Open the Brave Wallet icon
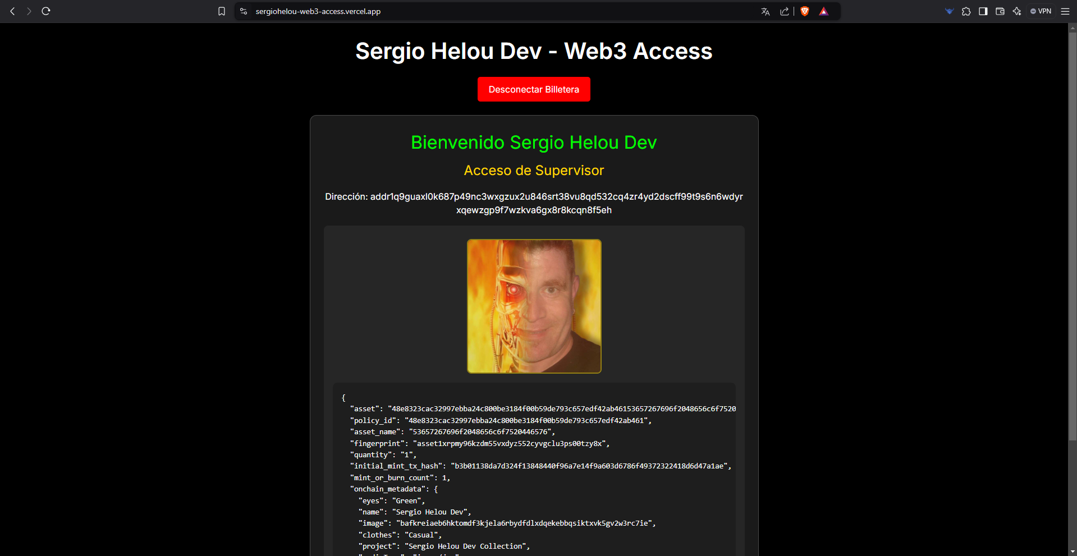Viewport: 1077px width, 556px height. click(1000, 11)
